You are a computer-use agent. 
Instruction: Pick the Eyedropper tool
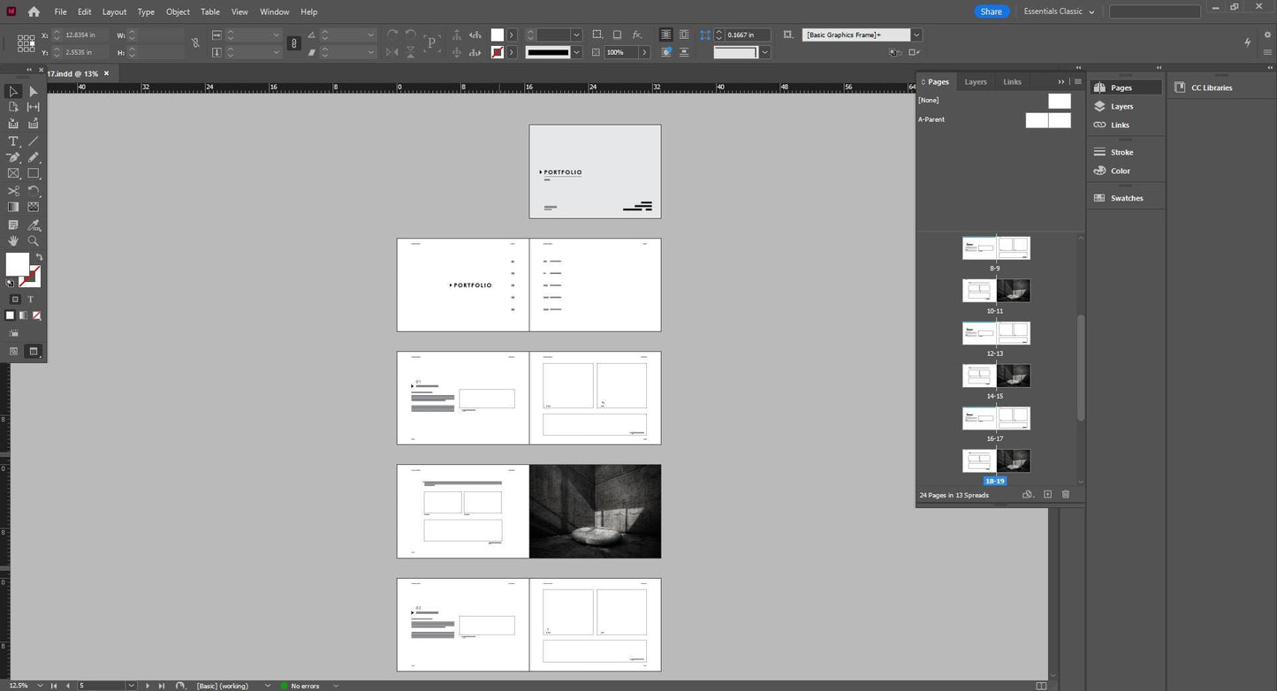[34, 224]
